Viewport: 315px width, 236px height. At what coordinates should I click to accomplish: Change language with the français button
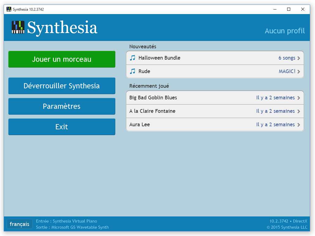(x=20, y=224)
